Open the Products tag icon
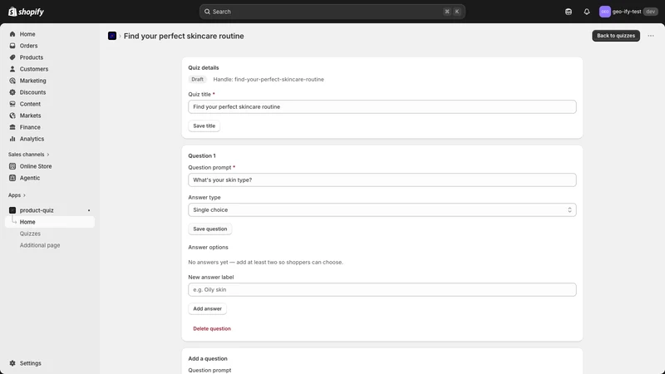This screenshot has width=665, height=374. 12,57
